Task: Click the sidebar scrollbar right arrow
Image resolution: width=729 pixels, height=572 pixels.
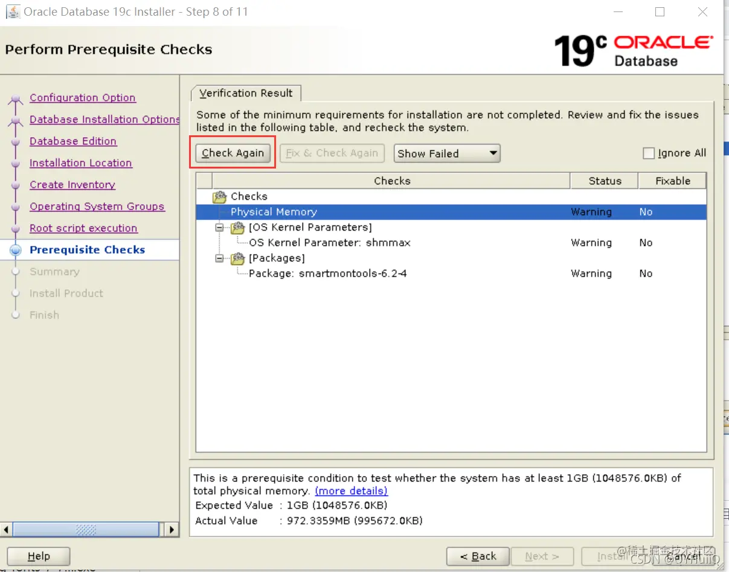Action: (x=172, y=530)
